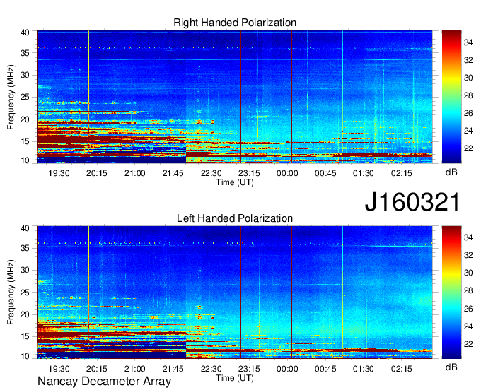Click "19:30" tick on Left Handed time axis
This screenshot has height=390, width=481.
point(59,369)
